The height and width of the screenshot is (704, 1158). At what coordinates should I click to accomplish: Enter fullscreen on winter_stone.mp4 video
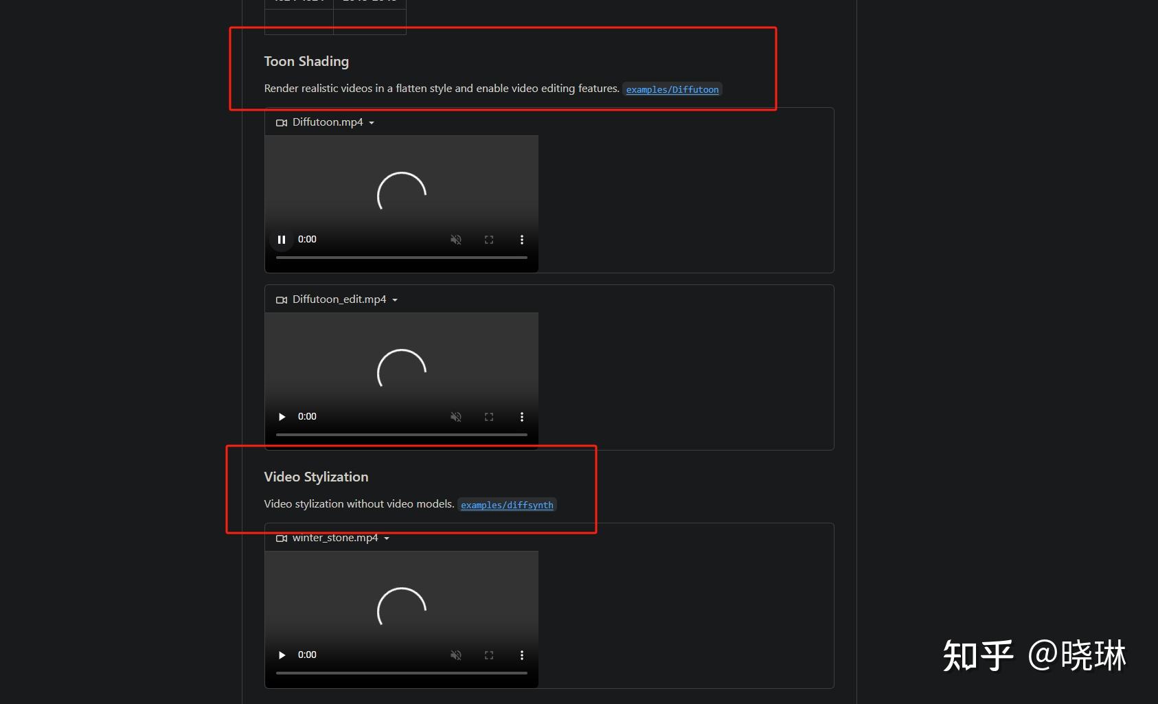pyautogui.click(x=489, y=655)
